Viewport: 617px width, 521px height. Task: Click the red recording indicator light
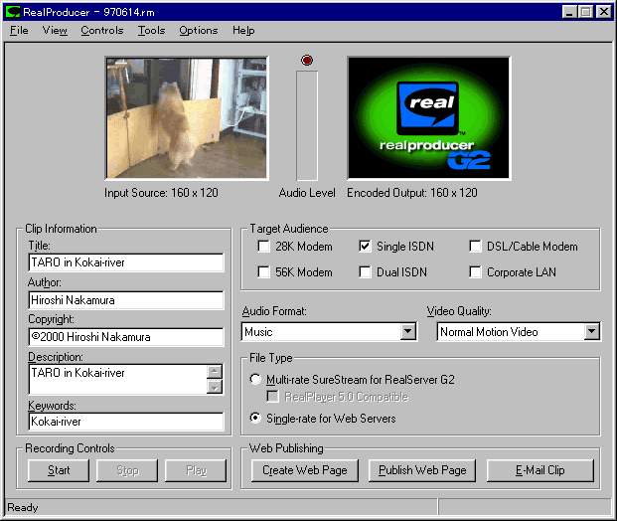pyautogui.click(x=307, y=60)
